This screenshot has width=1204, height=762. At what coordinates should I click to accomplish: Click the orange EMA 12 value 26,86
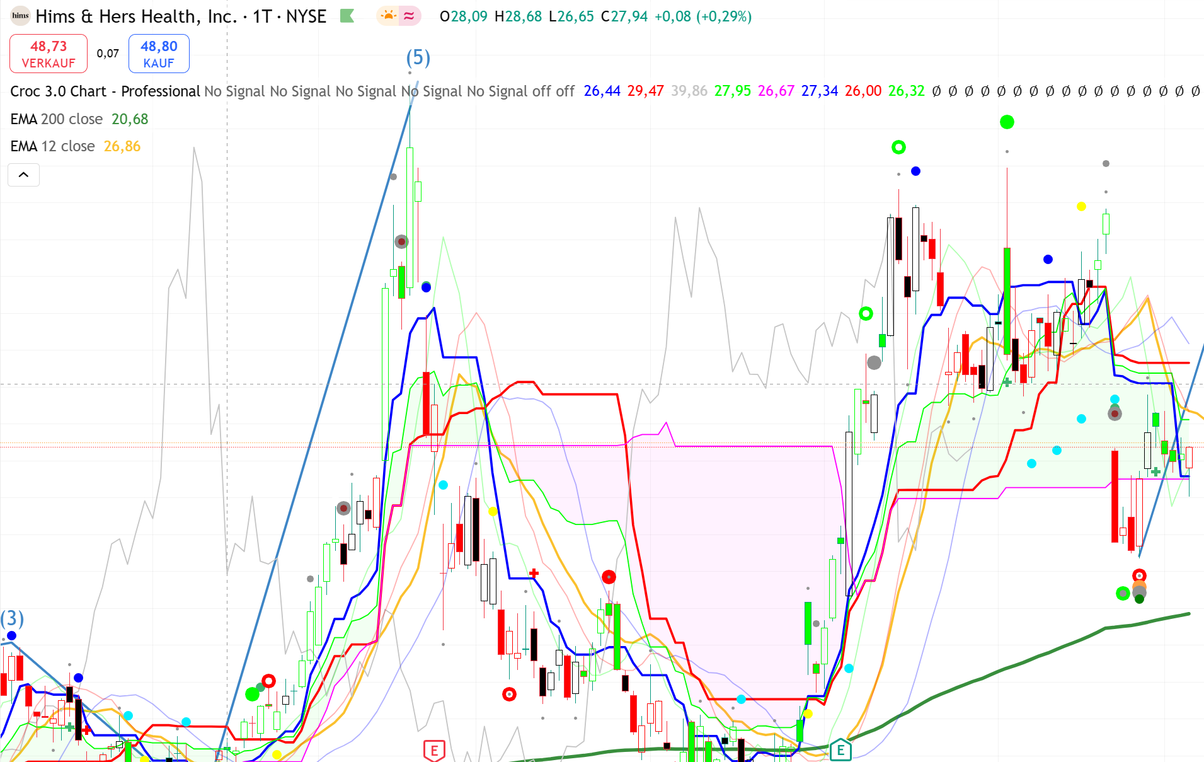click(x=122, y=146)
